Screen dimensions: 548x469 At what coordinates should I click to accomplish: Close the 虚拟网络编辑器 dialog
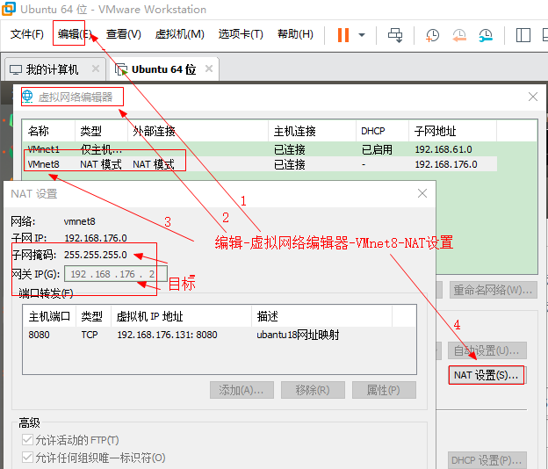pos(532,97)
